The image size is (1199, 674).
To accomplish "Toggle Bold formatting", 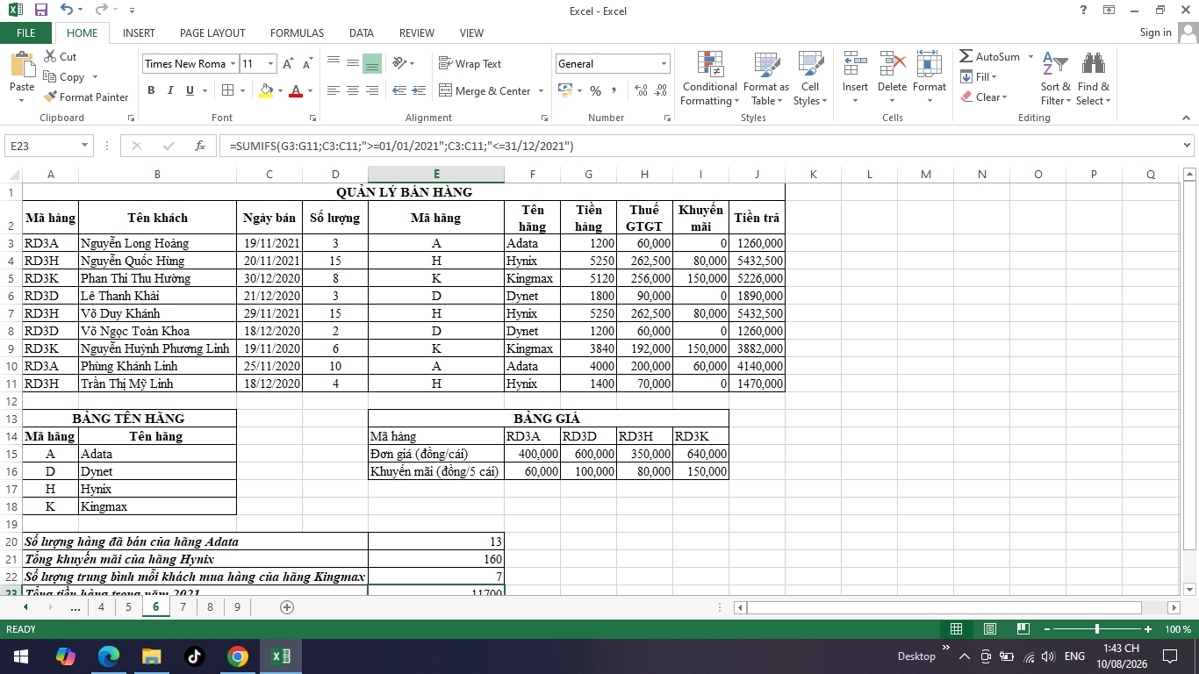I will (x=151, y=90).
